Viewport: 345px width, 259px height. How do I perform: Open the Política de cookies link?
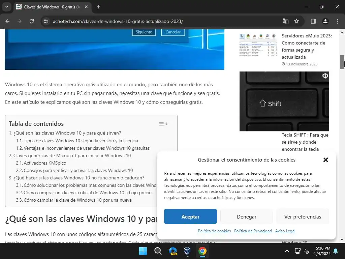(214, 231)
